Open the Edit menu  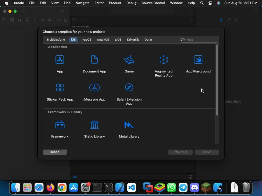tap(43, 3)
